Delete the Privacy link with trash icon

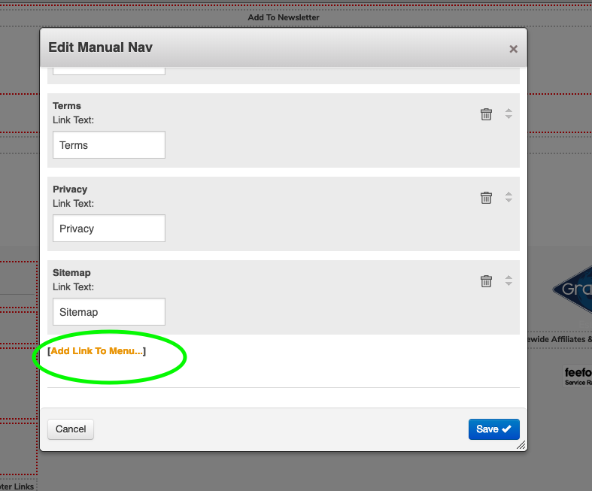486,198
